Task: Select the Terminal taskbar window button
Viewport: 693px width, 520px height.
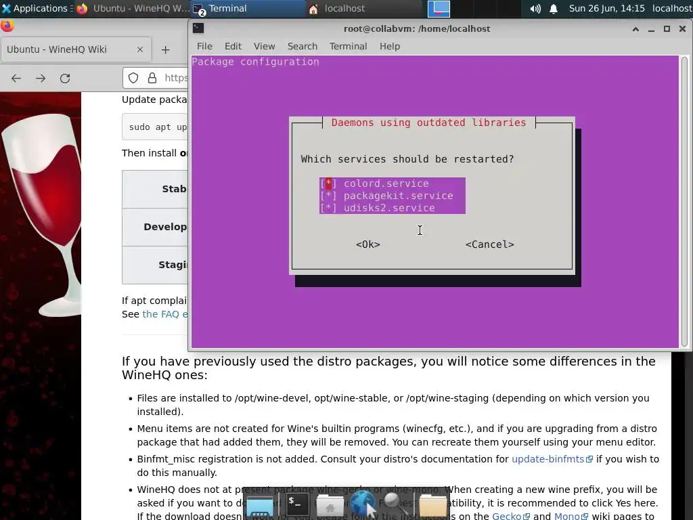Action: 248,8
